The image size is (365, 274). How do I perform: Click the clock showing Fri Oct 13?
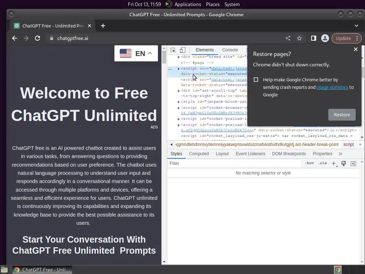tap(144, 4)
